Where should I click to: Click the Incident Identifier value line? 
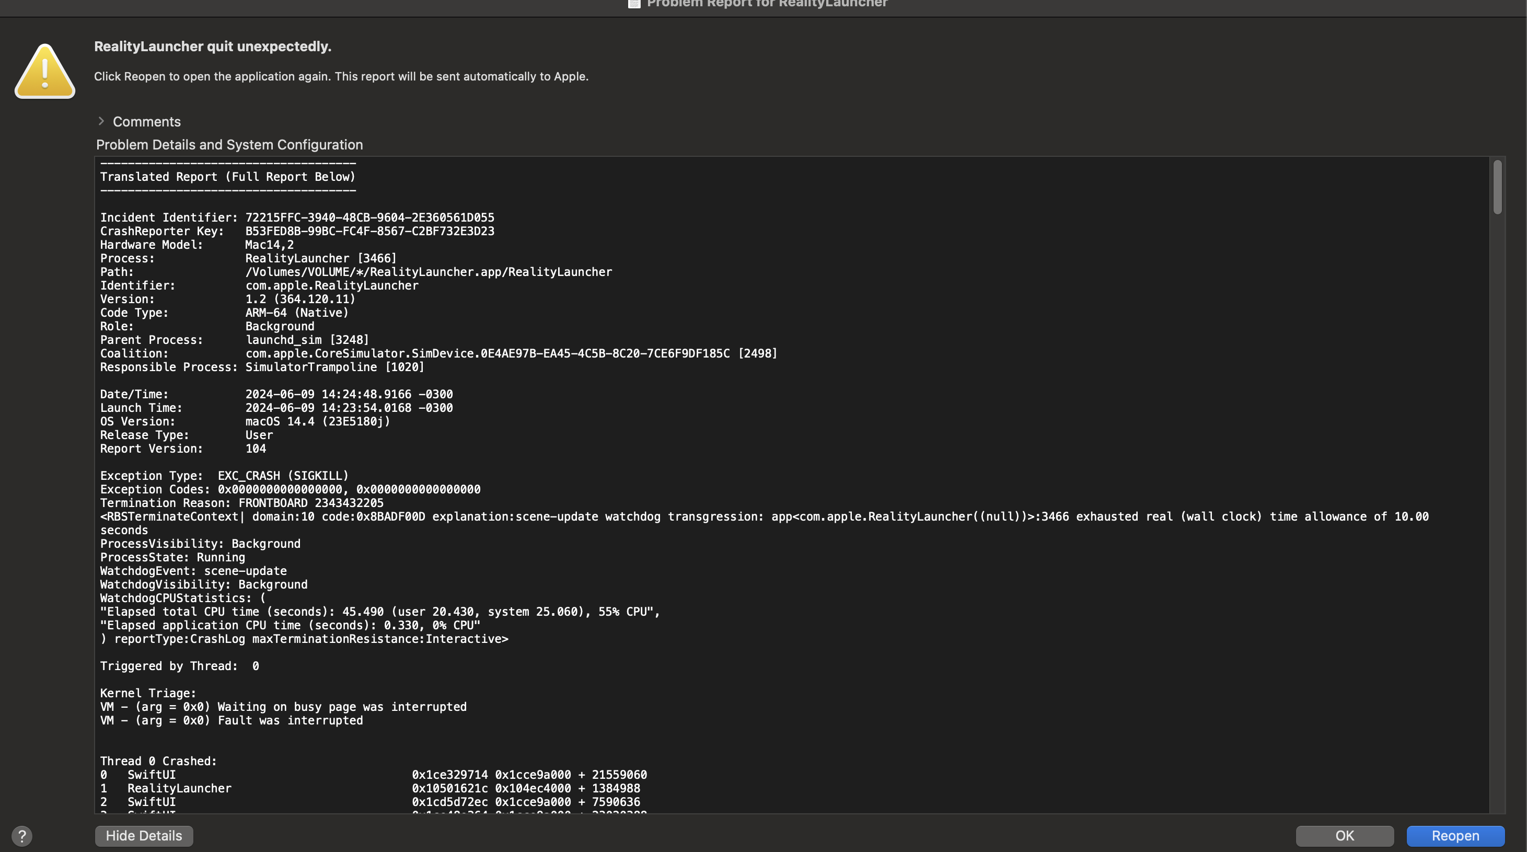point(297,217)
